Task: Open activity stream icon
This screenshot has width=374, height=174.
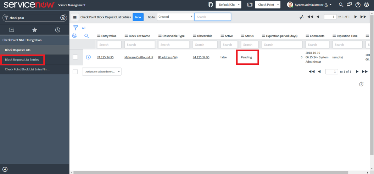Action: click(302, 17)
